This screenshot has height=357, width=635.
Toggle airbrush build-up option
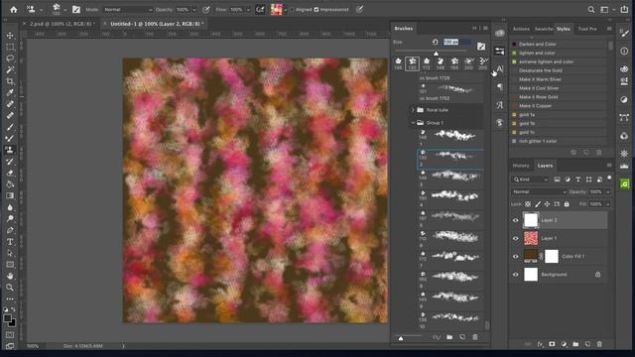click(x=260, y=9)
